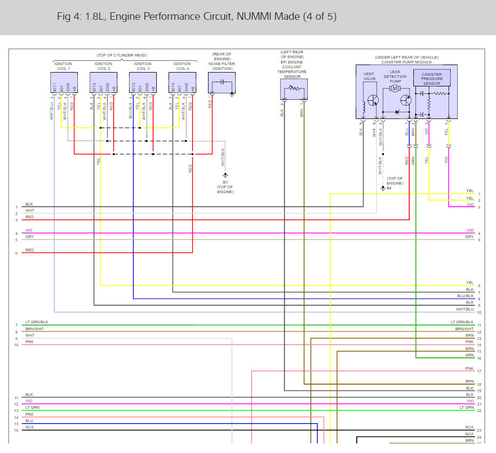496x453 pixels.
Task: Click the diode symbol inside canister pump module
Action: (x=398, y=112)
